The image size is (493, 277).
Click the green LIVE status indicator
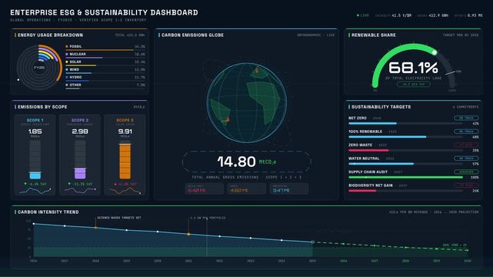363,15
